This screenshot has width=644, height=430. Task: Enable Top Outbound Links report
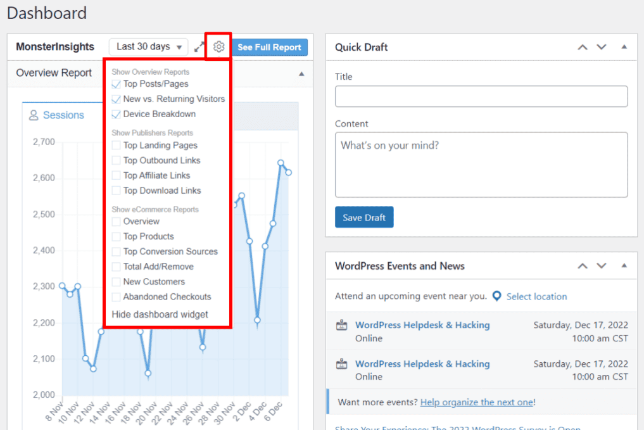(x=117, y=161)
